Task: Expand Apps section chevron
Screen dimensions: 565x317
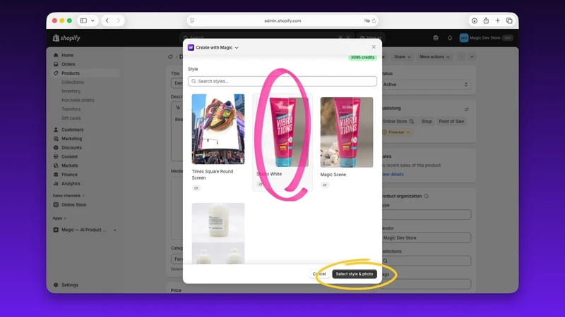Action: click(x=65, y=218)
